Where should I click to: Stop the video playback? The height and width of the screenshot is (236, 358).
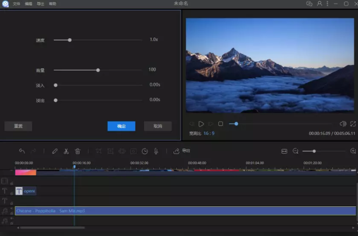pyautogui.click(x=220, y=124)
